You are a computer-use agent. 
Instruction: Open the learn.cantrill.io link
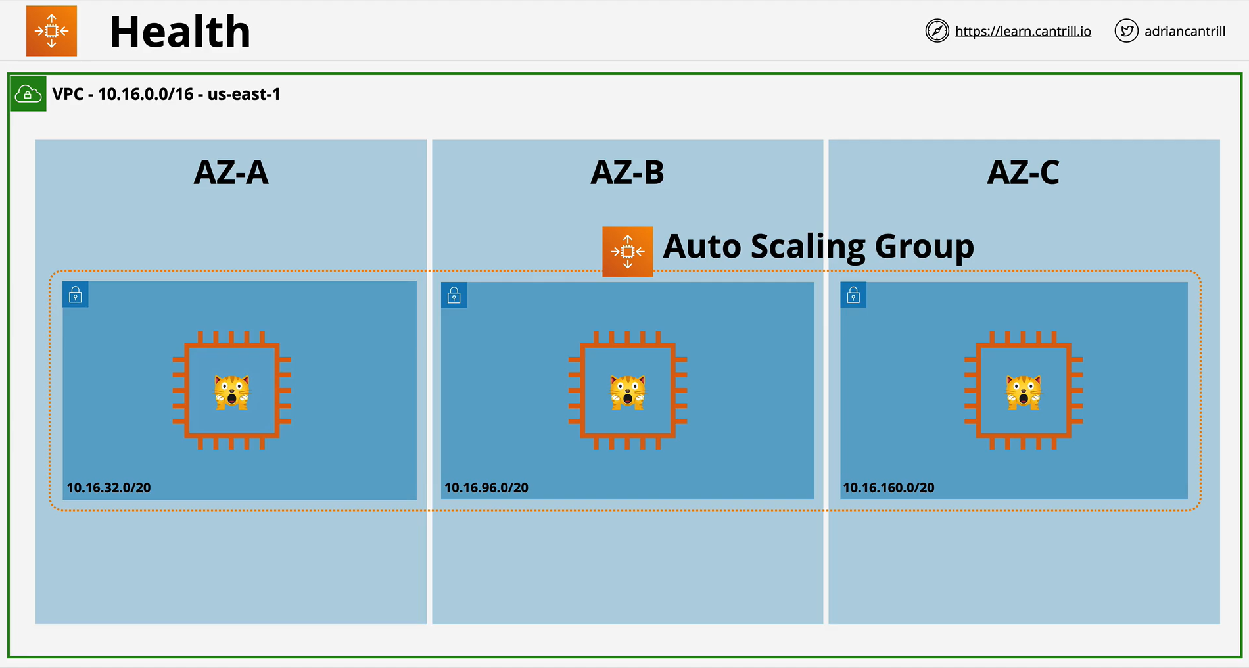coord(1023,32)
